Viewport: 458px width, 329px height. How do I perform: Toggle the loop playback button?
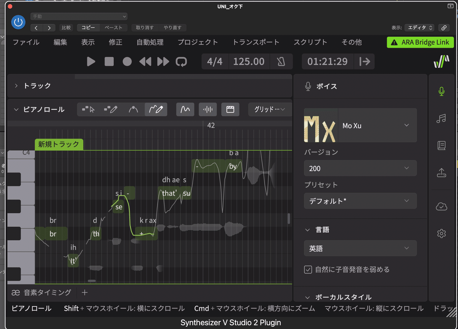pos(181,61)
